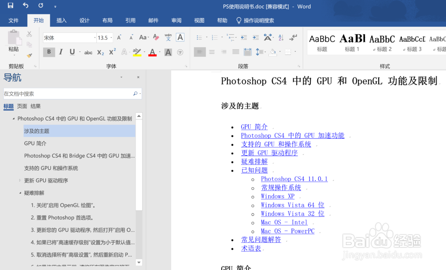This screenshot has width=446, height=270.
Task: Follow the 术语表 hyperlink
Action: 251,249
